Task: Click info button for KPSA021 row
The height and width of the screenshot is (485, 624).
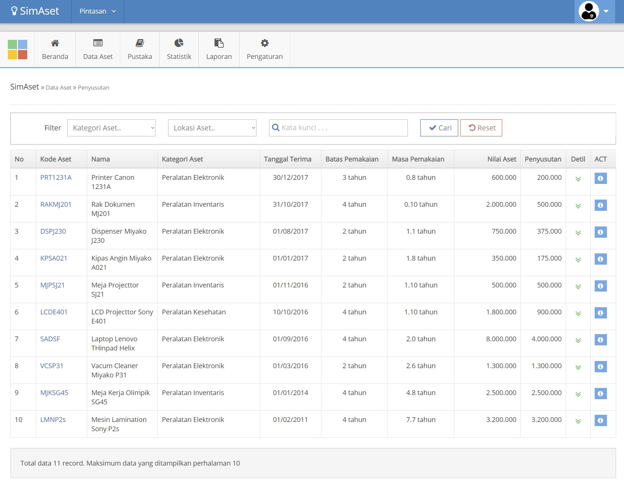Action: (x=600, y=259)
